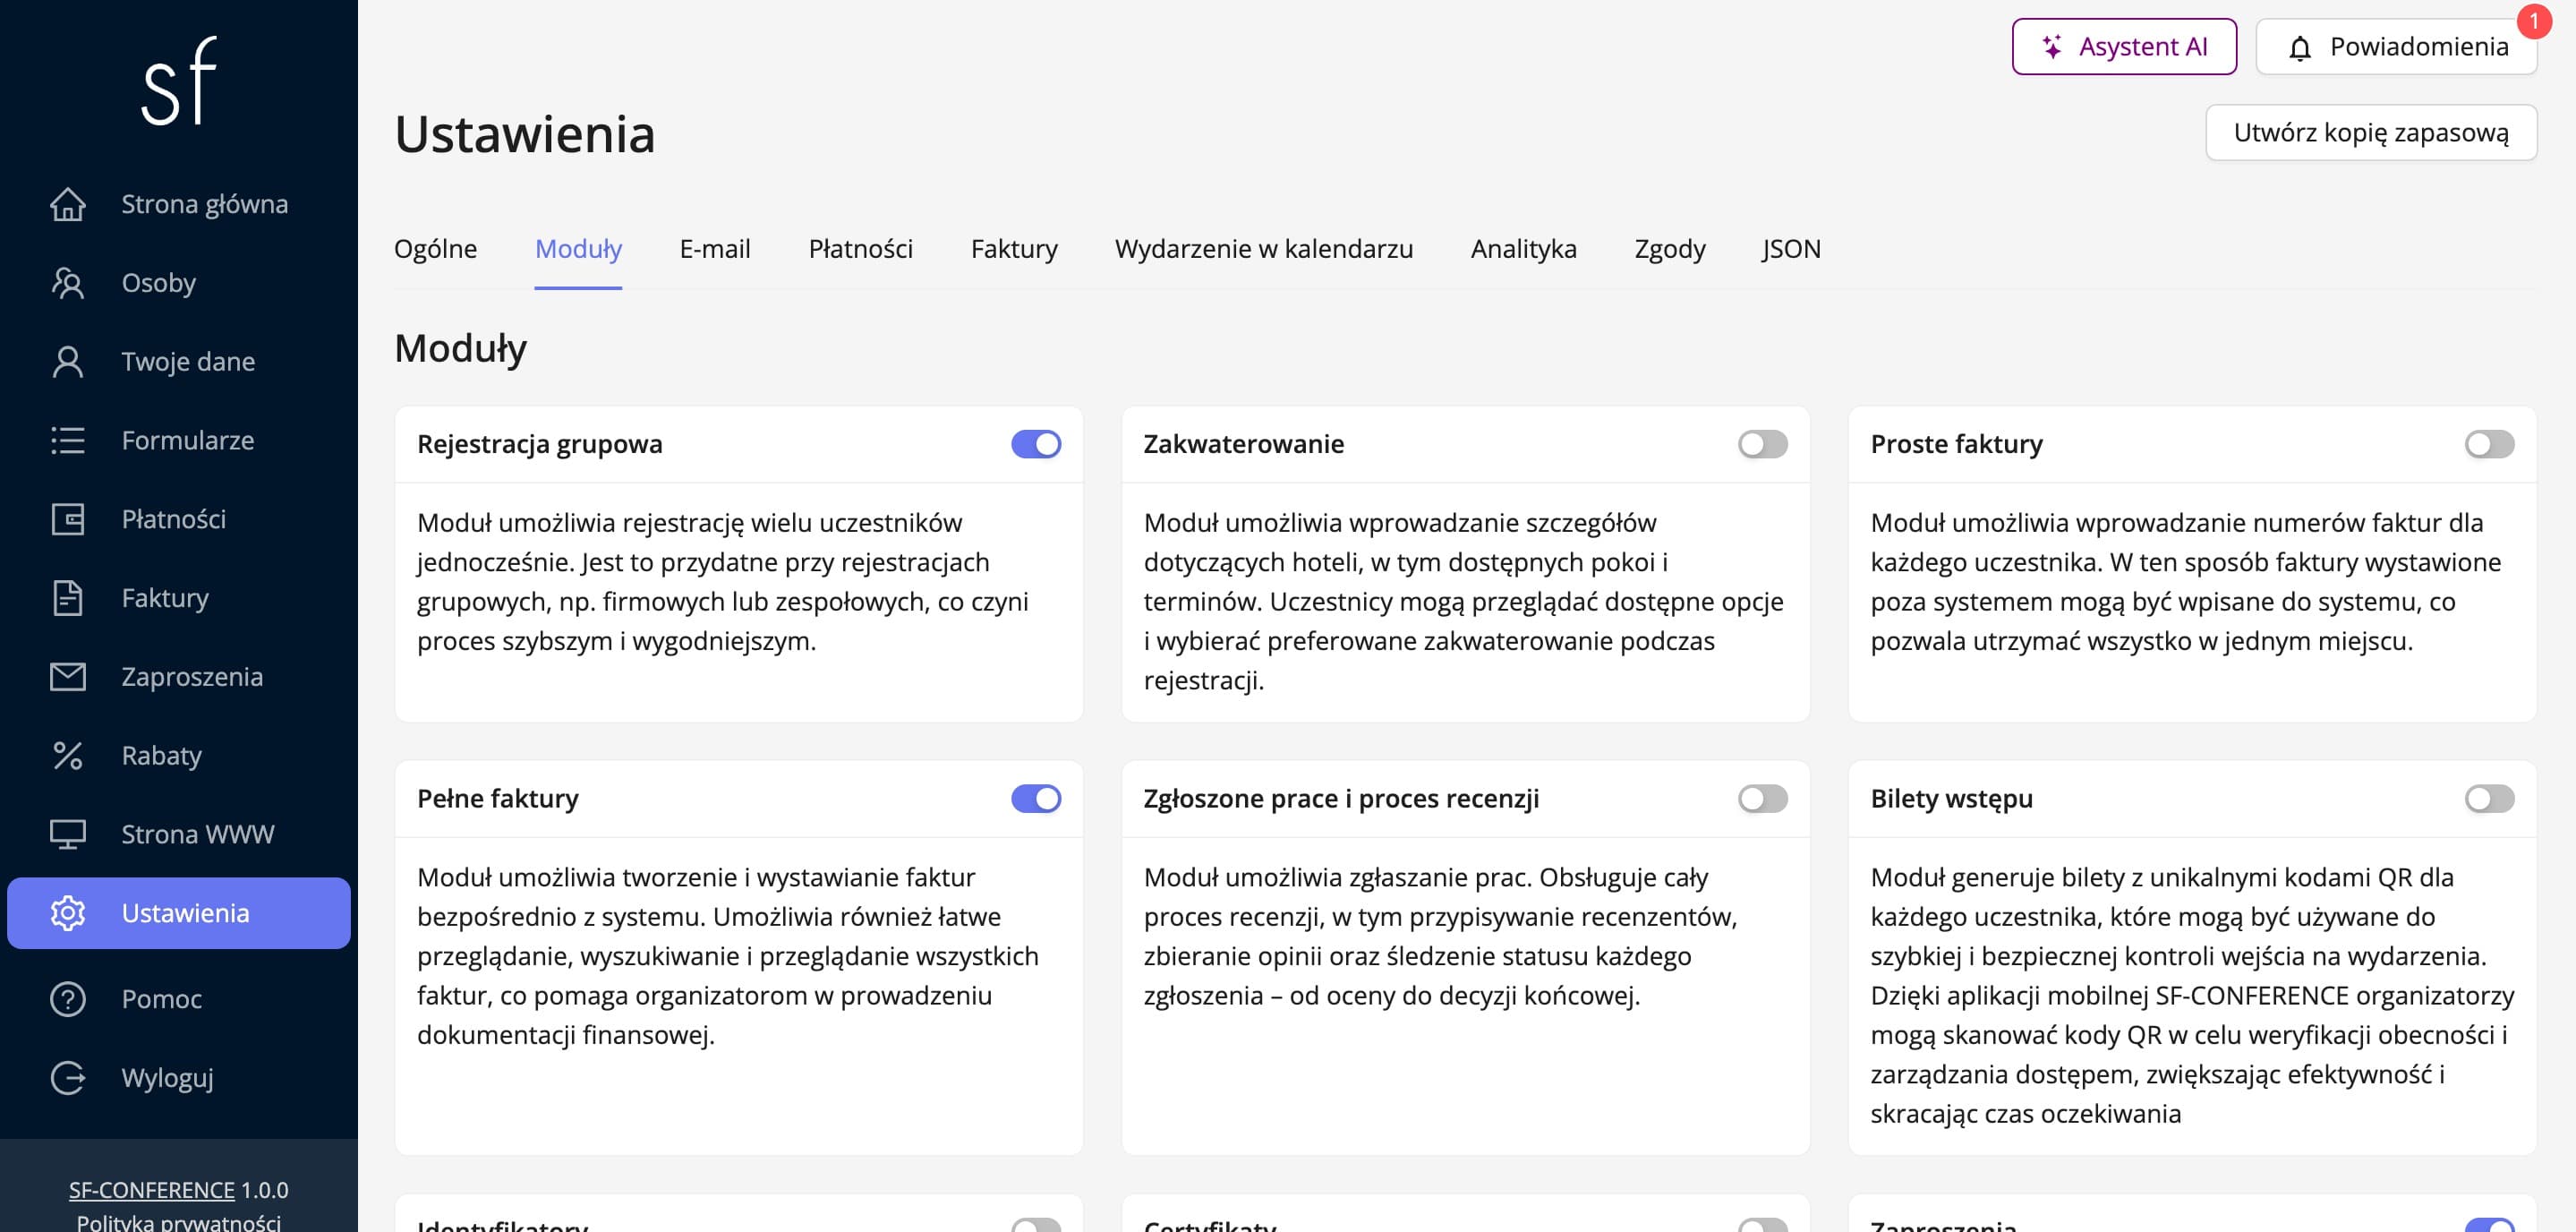Enable Zgłoszone prace i proces recenzji toggle
Image resolution: width=2576 pixels, height=1232 pixels.
point(1763,799)
